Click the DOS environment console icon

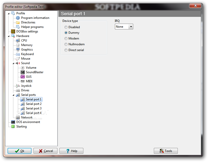[x=13, y=122]
